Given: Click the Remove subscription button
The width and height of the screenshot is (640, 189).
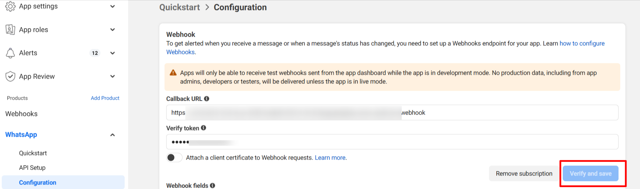Looking at the screenshot, I should (524, 173).
